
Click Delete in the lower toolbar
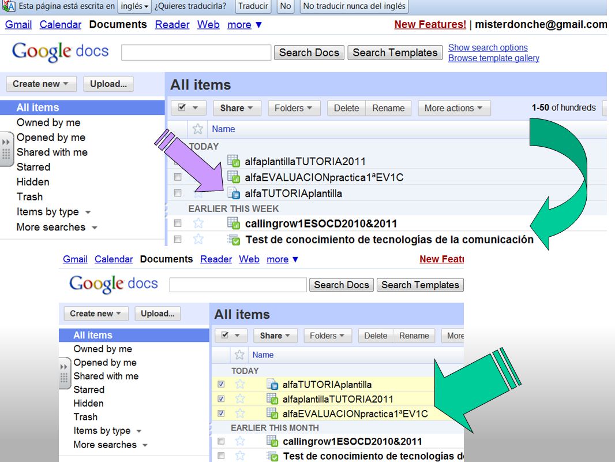376,336
